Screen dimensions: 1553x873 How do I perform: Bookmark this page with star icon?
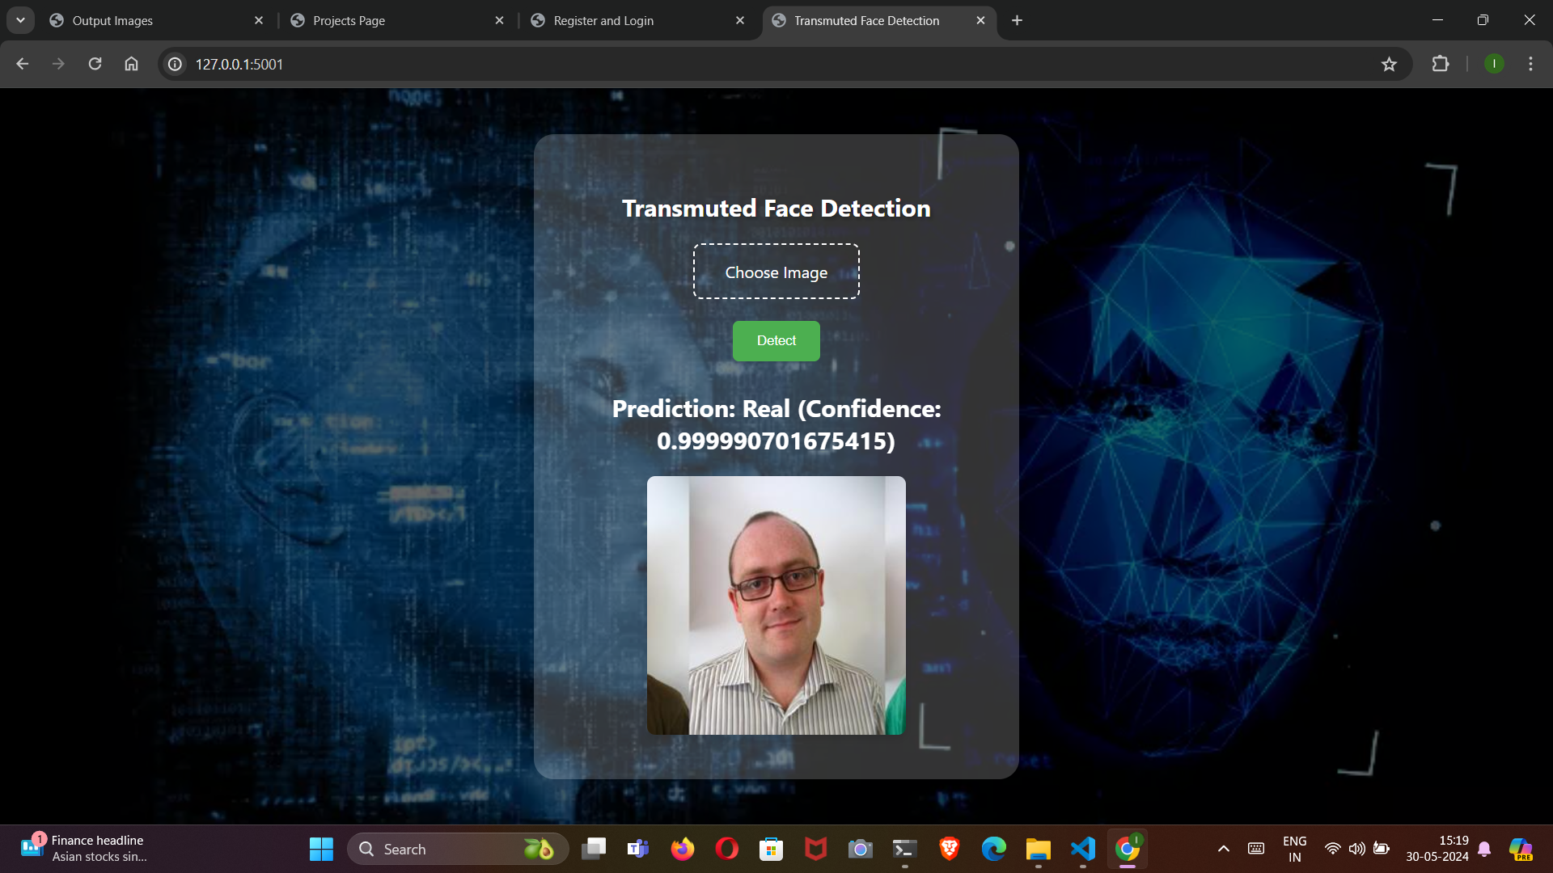(x=1389, y=64)
